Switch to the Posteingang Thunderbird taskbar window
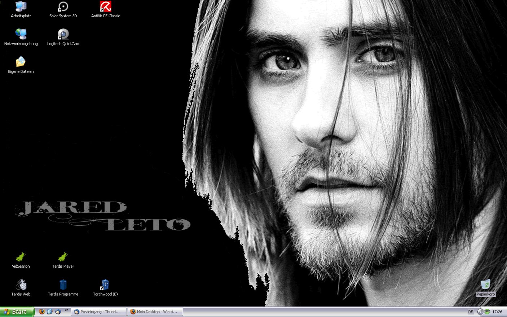Viewport: 507px width, 317px height. click(99, 312)
